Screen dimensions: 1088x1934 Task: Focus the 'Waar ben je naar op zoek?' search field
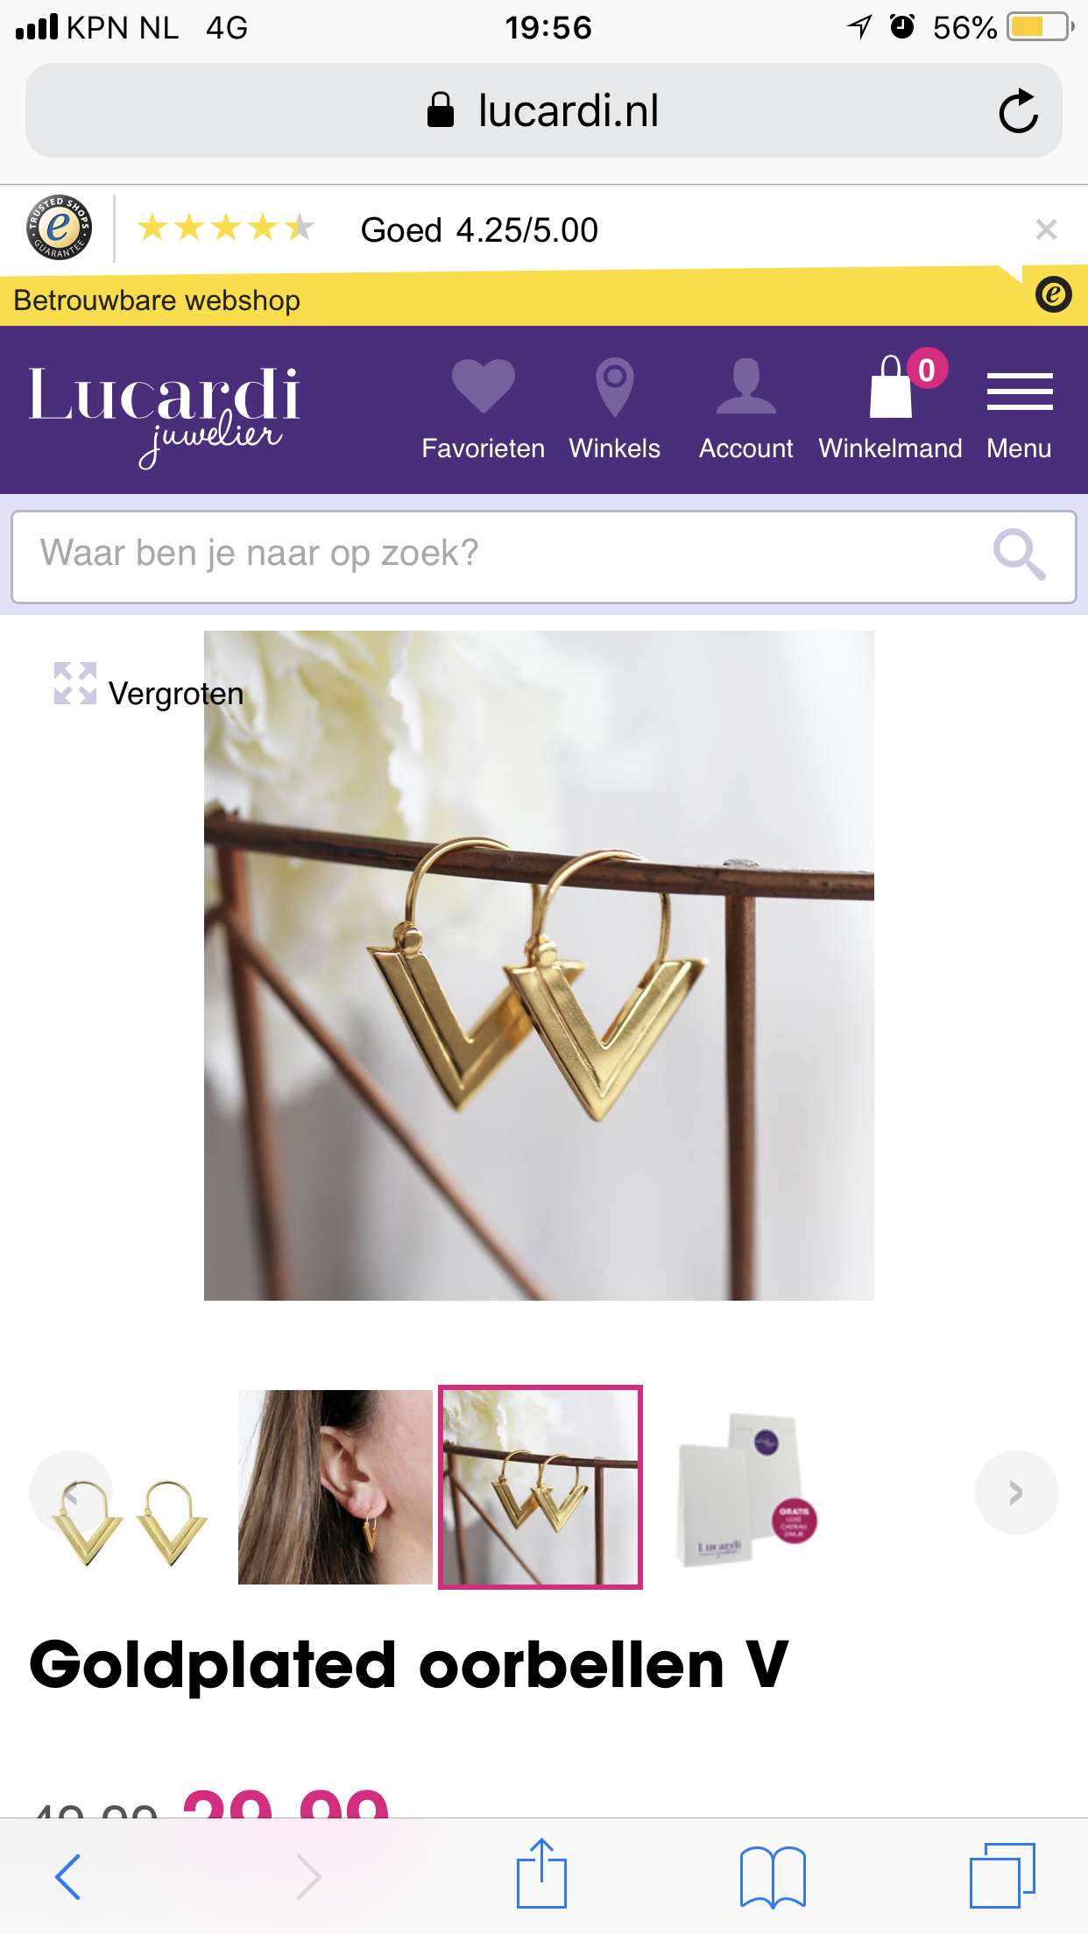pyautogui.click(x=543, y=557)
